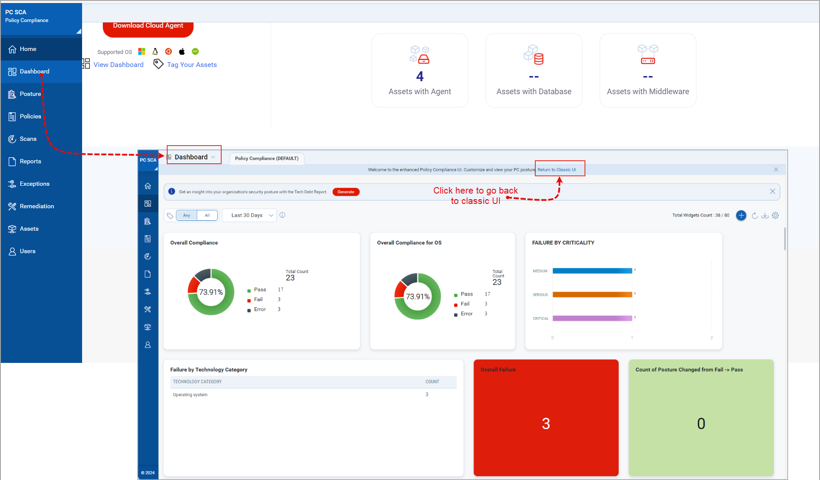The image size is (820, 480).
Task: Toggle the Any tag filter option
Action: (186, 215)
